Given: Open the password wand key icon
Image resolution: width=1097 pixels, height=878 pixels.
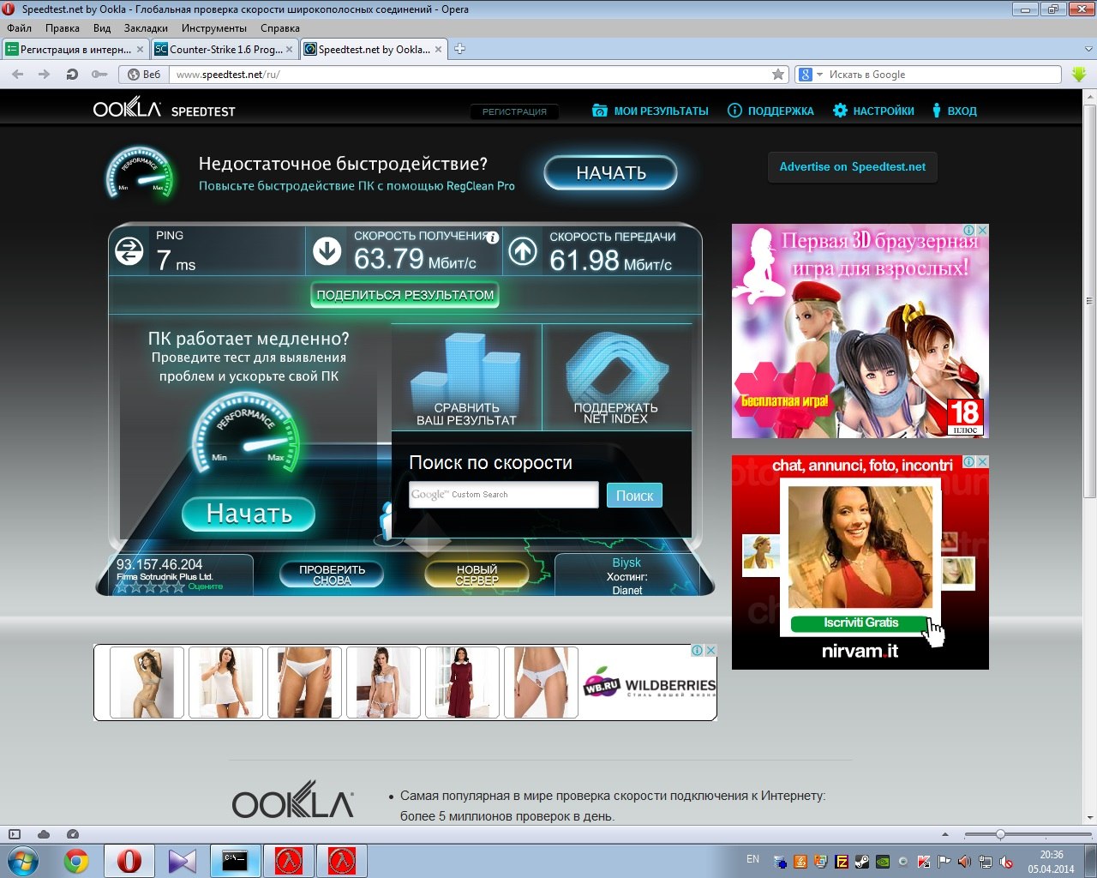Looking at the screenshot, I should tap(99, 75).
